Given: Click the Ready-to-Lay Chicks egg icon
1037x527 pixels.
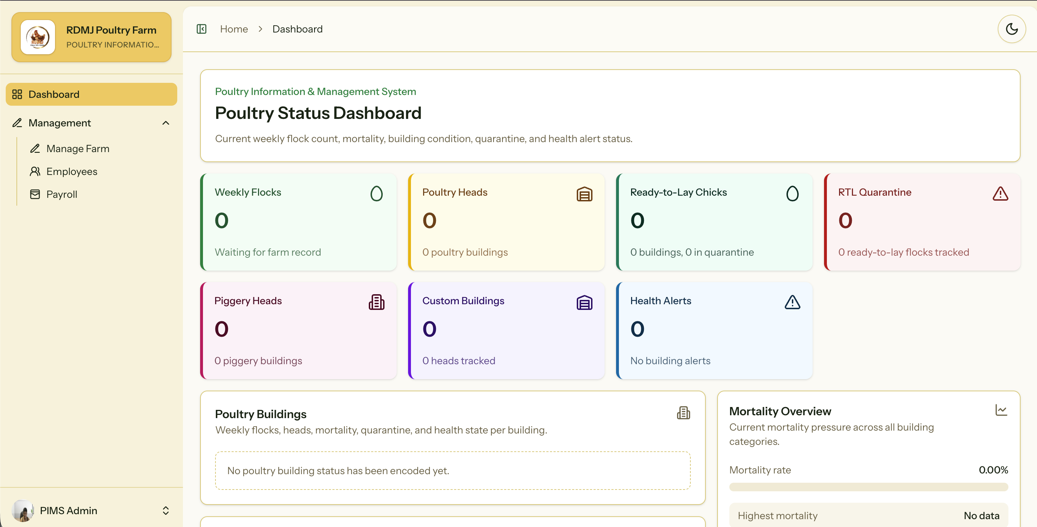Looking at the screenshot, I should 792,194.
